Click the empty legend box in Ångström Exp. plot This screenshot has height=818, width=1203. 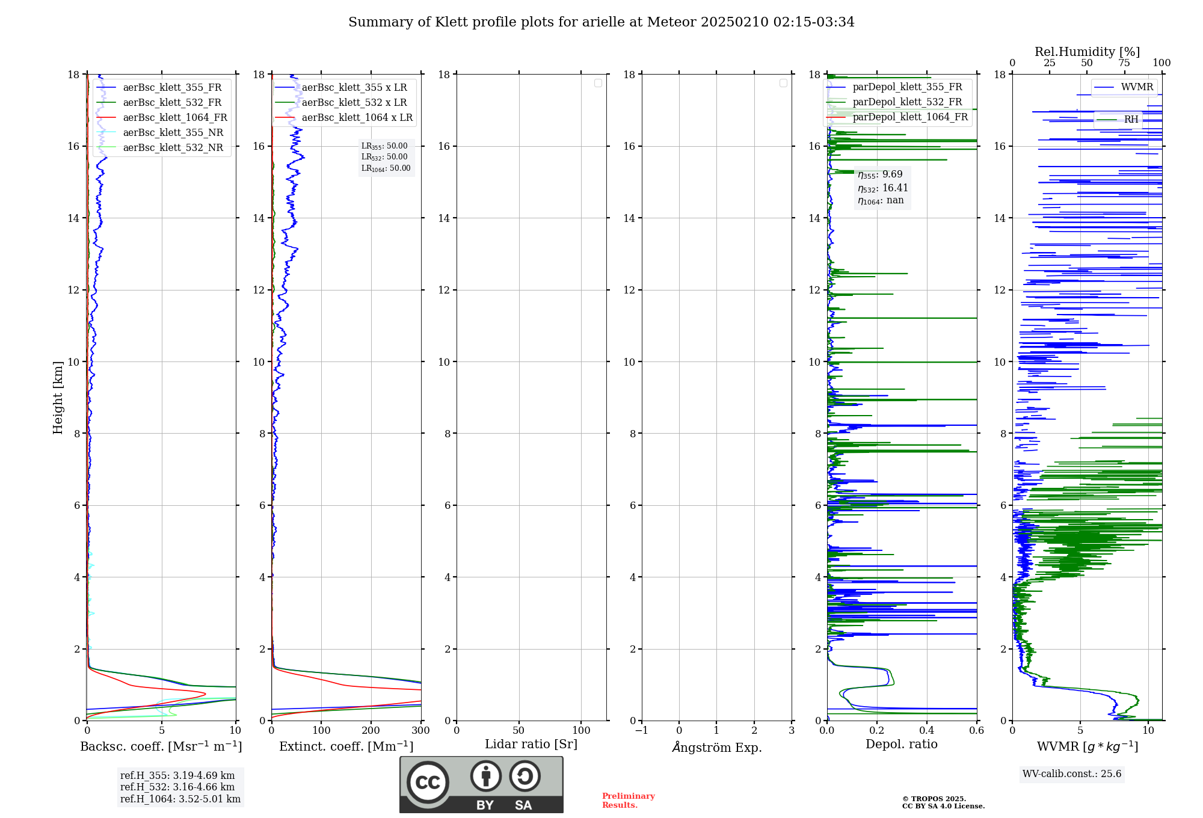783,83
